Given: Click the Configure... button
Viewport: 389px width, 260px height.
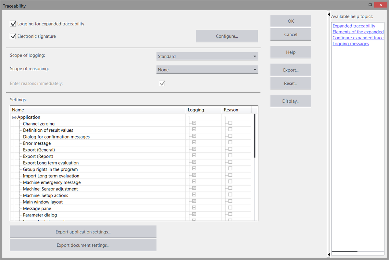Looking at the screenshot, I should [x=227, y=36].
